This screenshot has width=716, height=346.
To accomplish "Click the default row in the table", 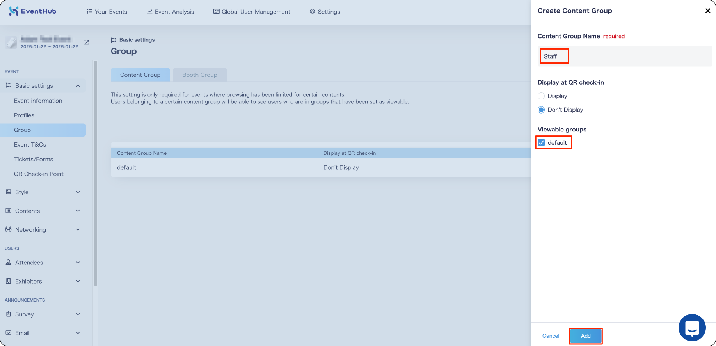I will (x=321, y=167).
